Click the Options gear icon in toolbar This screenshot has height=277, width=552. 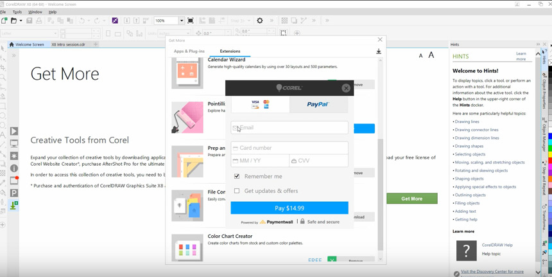tap(260, 21)
